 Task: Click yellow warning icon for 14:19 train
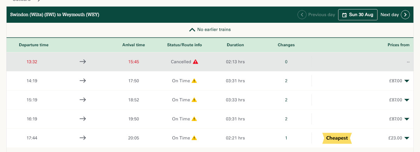tap(194, 81)
